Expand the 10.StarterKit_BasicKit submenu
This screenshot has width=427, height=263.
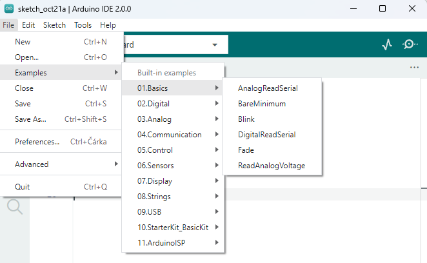pyautogui.click(x=173, y=228)
